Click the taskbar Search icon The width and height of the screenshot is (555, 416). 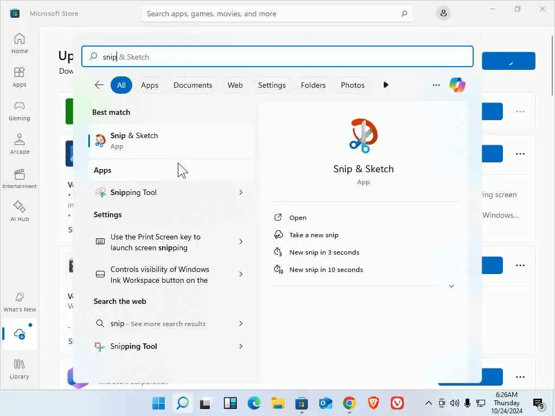tap(182, 403)
